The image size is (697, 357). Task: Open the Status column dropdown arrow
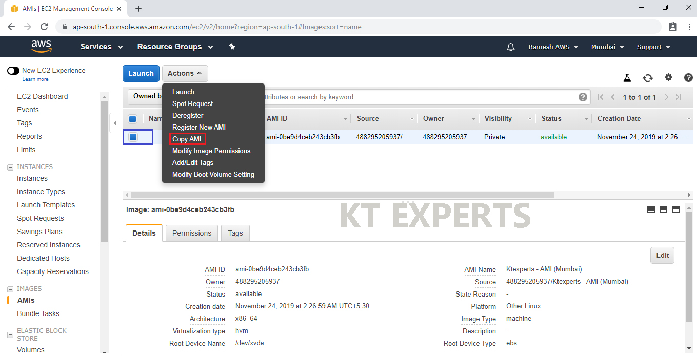tap(586, 119)
